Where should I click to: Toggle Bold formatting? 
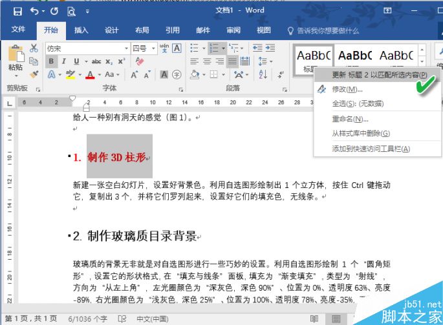point(51,61)
